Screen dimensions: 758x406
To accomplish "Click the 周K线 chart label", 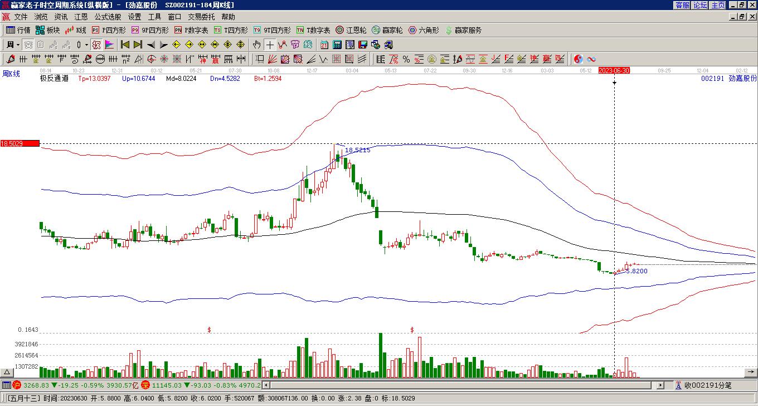I will [11, 74].
